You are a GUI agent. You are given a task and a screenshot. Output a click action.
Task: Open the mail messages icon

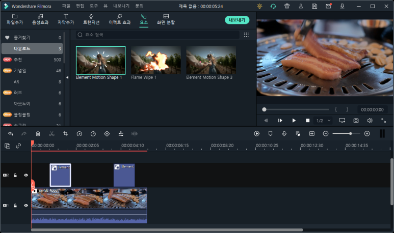tap(328, 6)
